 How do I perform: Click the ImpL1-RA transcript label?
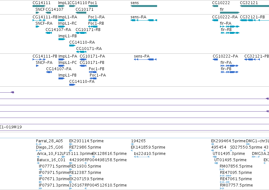[68, 17]
